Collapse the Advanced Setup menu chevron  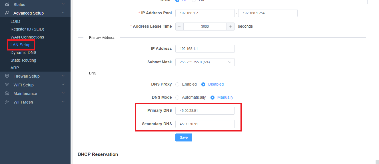point(63,13)
